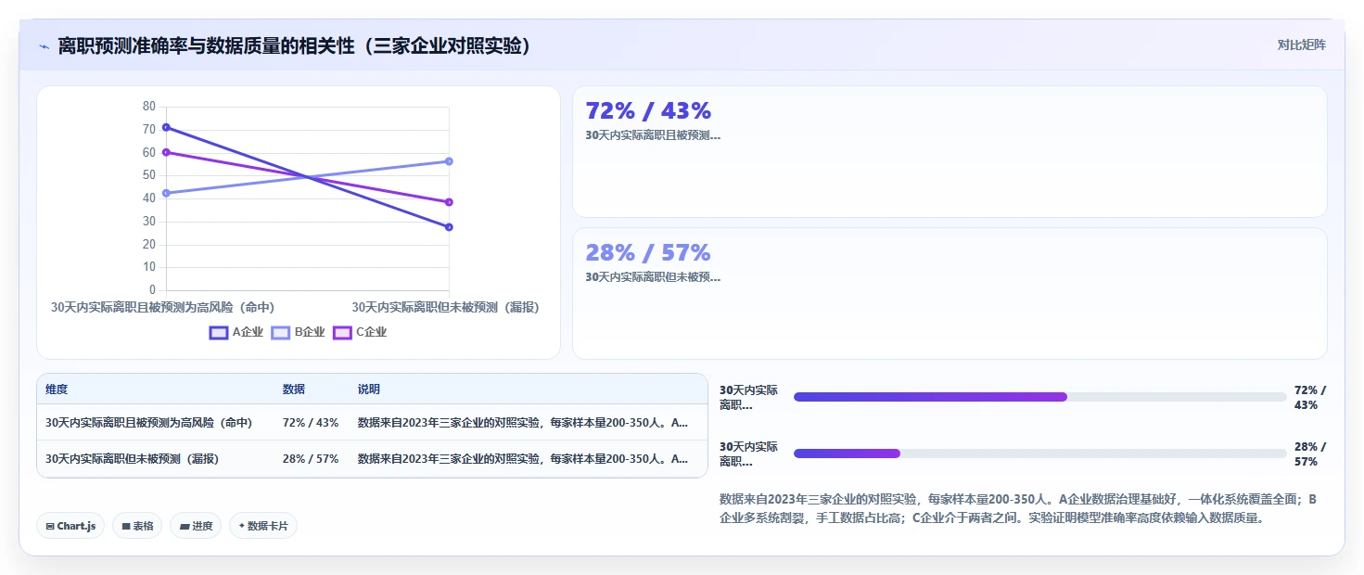Click caption 30天内实际离职但未预... under 28% / 57%
1364x575 pixels.
click(653, 277)
